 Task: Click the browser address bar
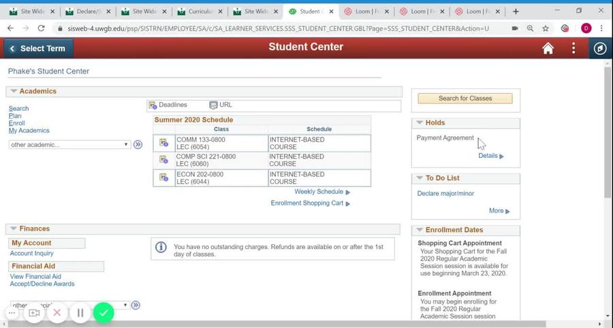click(x=272, y=29)
